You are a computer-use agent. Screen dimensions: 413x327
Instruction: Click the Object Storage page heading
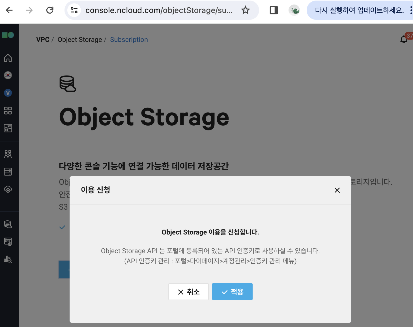144,118
